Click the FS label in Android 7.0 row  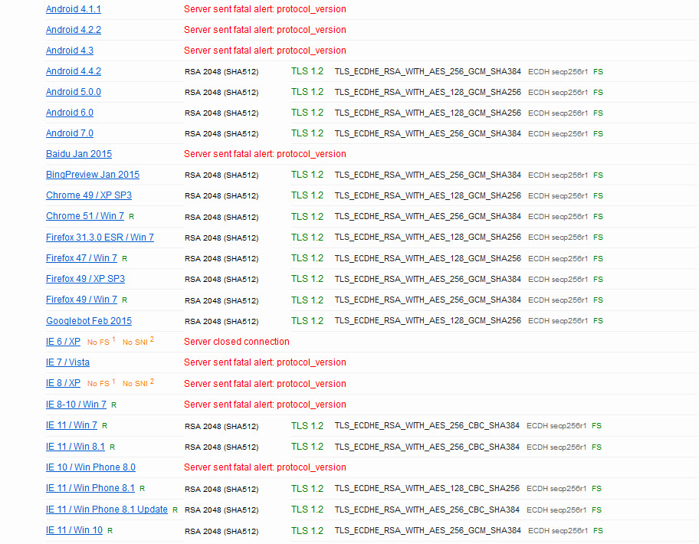(599, 133)
